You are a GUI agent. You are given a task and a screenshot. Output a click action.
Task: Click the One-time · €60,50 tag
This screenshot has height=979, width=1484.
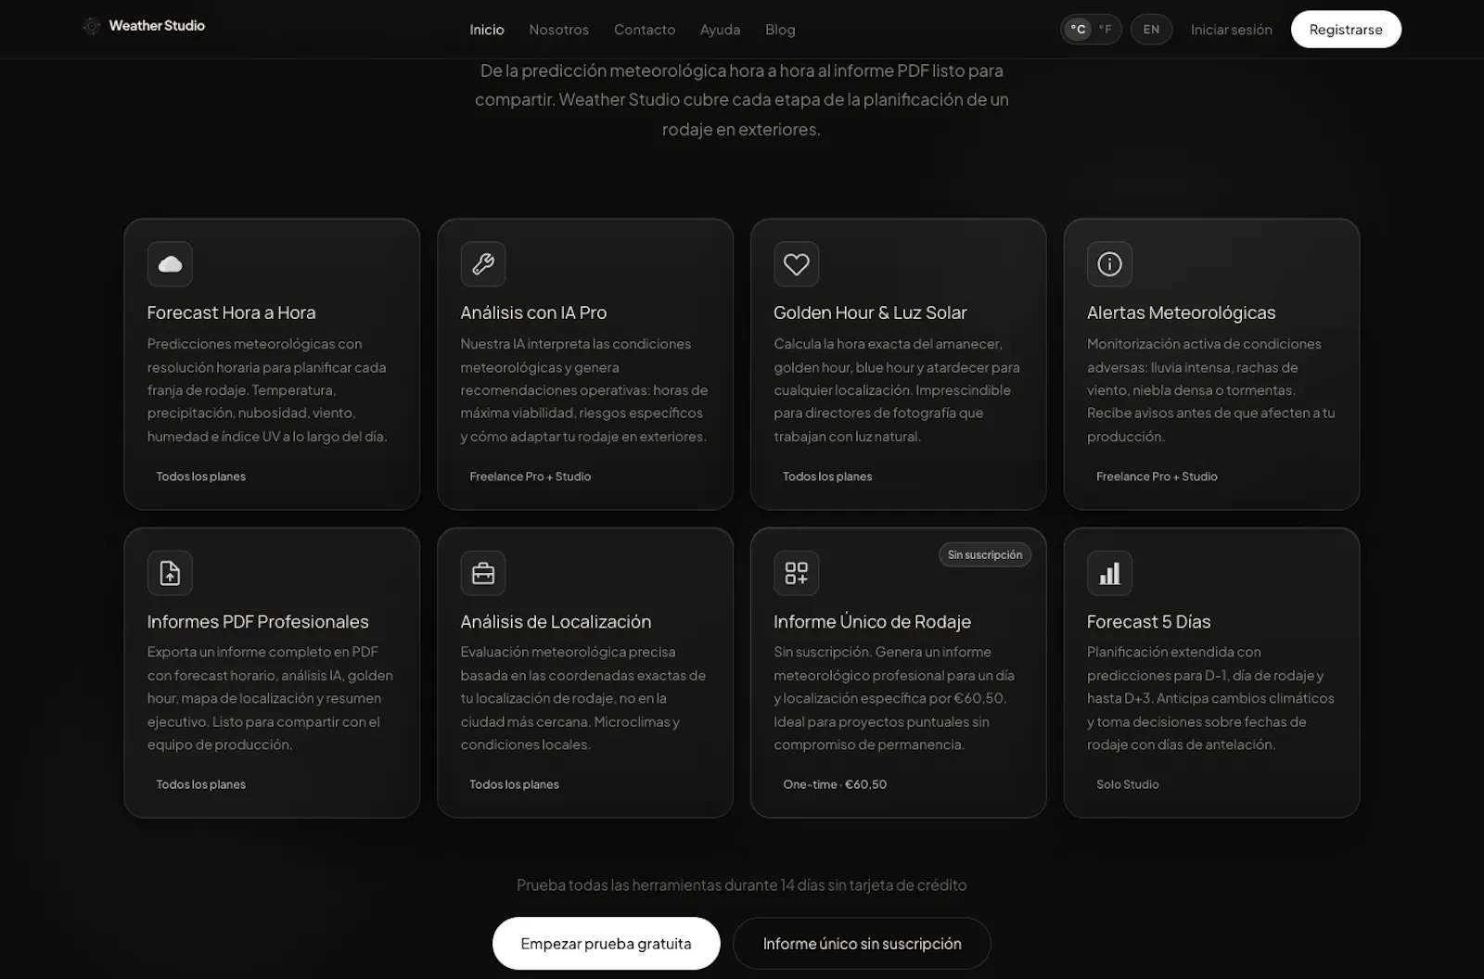[x=835, y=784]
